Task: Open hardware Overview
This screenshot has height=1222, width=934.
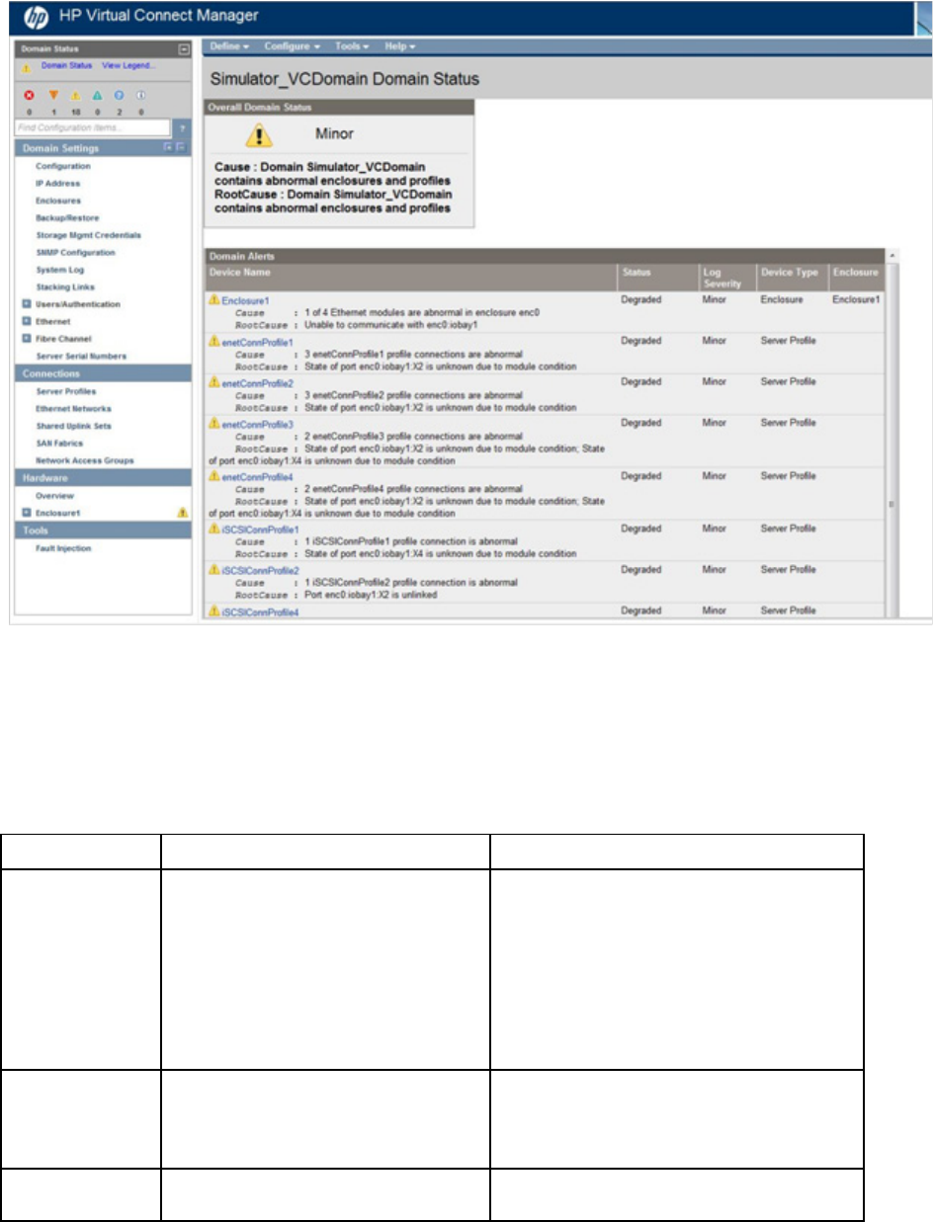Action: 55,495
